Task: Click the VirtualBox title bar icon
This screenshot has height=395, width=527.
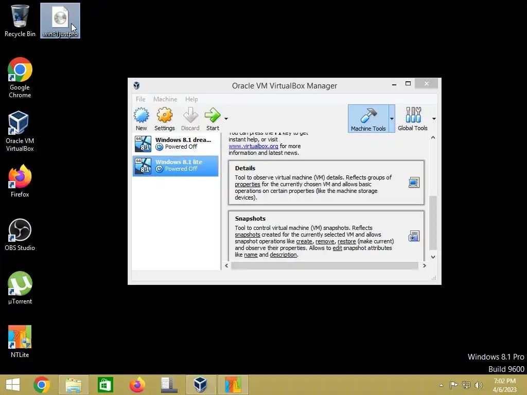Action: click(x=136, y=85)
